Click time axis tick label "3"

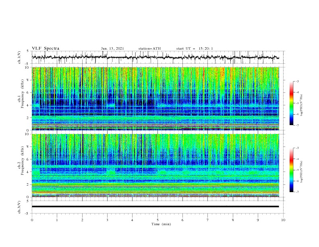click(107, 220)
